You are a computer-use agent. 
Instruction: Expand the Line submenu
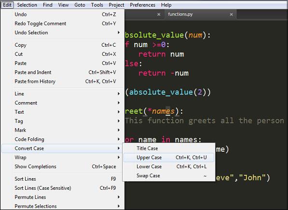63,94
